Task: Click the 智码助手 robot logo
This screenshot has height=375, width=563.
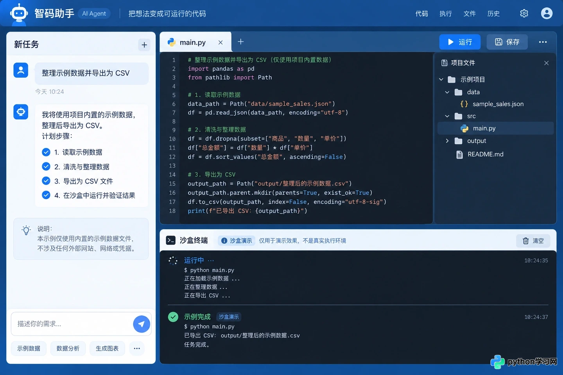Action: pos(19,14)
